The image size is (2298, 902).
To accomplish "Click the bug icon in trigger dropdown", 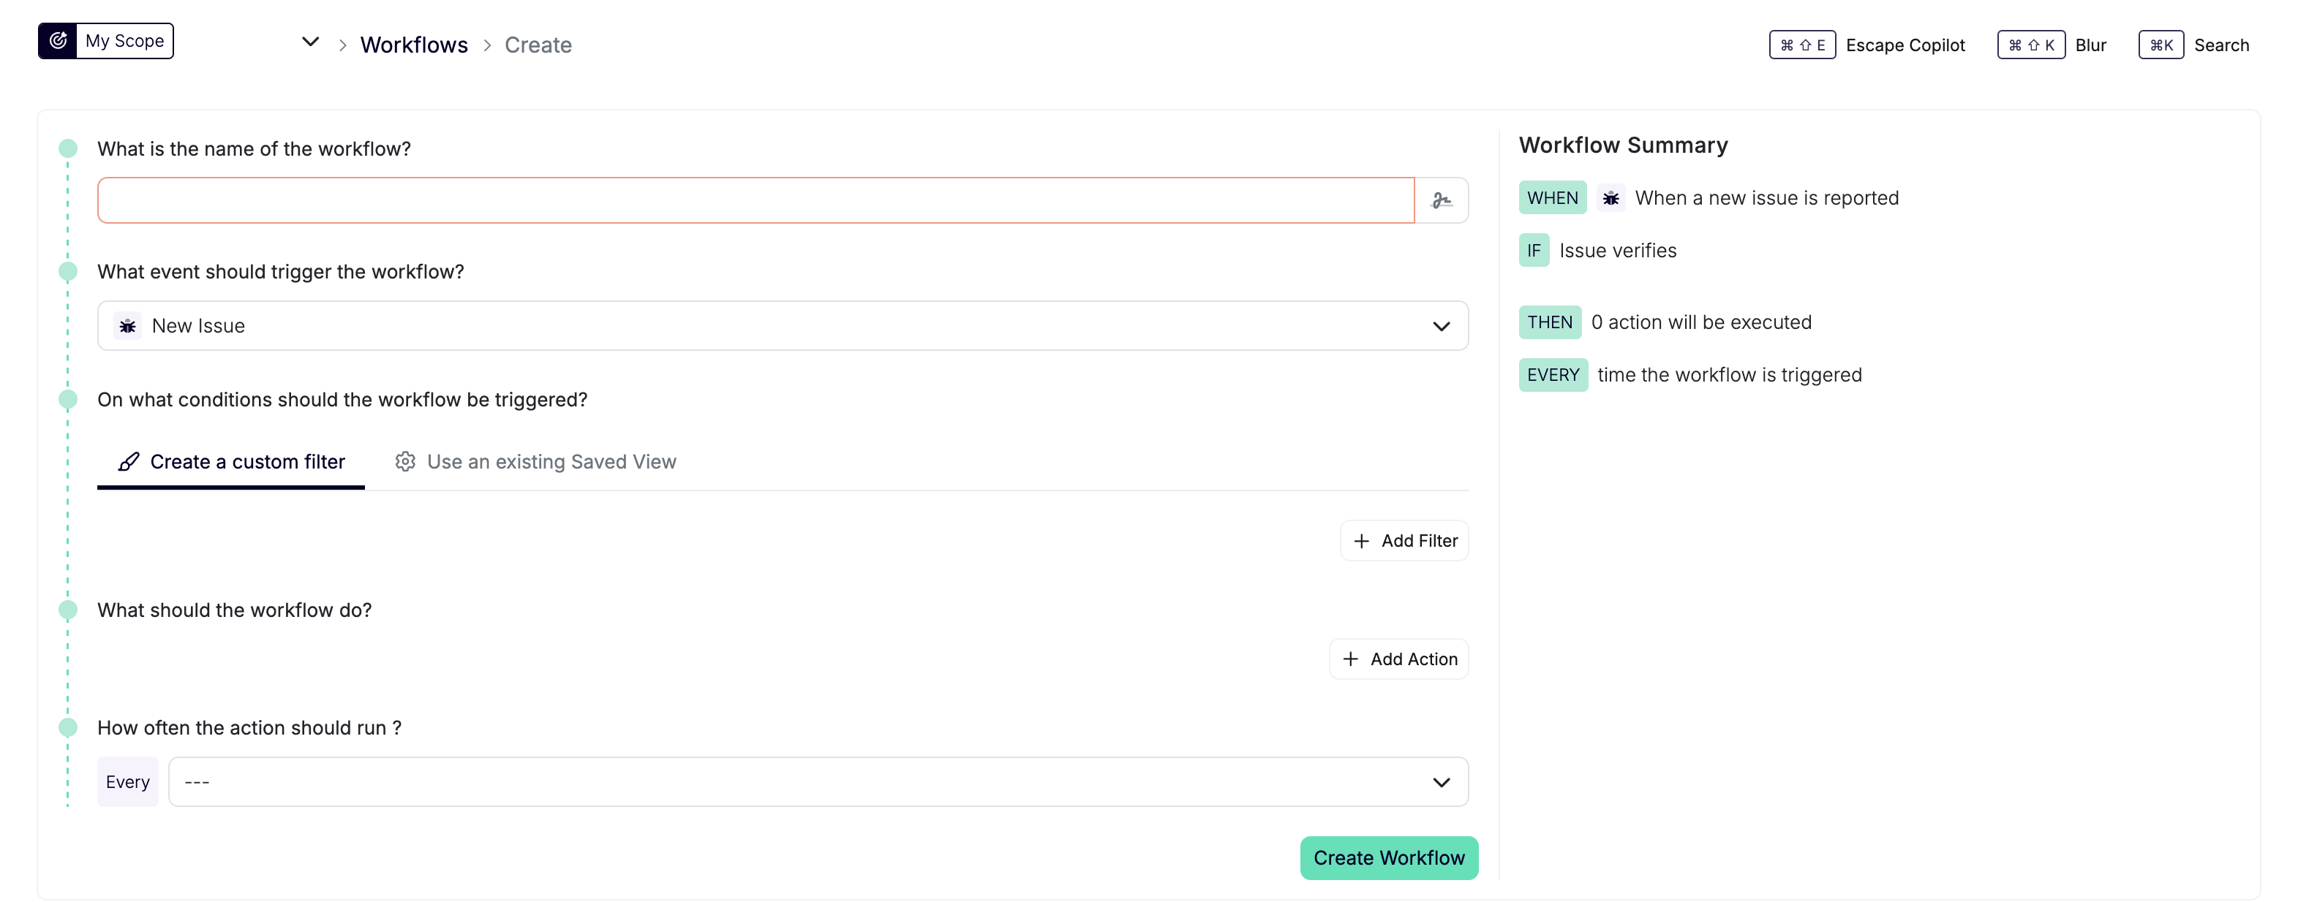I will pos(127,326).
